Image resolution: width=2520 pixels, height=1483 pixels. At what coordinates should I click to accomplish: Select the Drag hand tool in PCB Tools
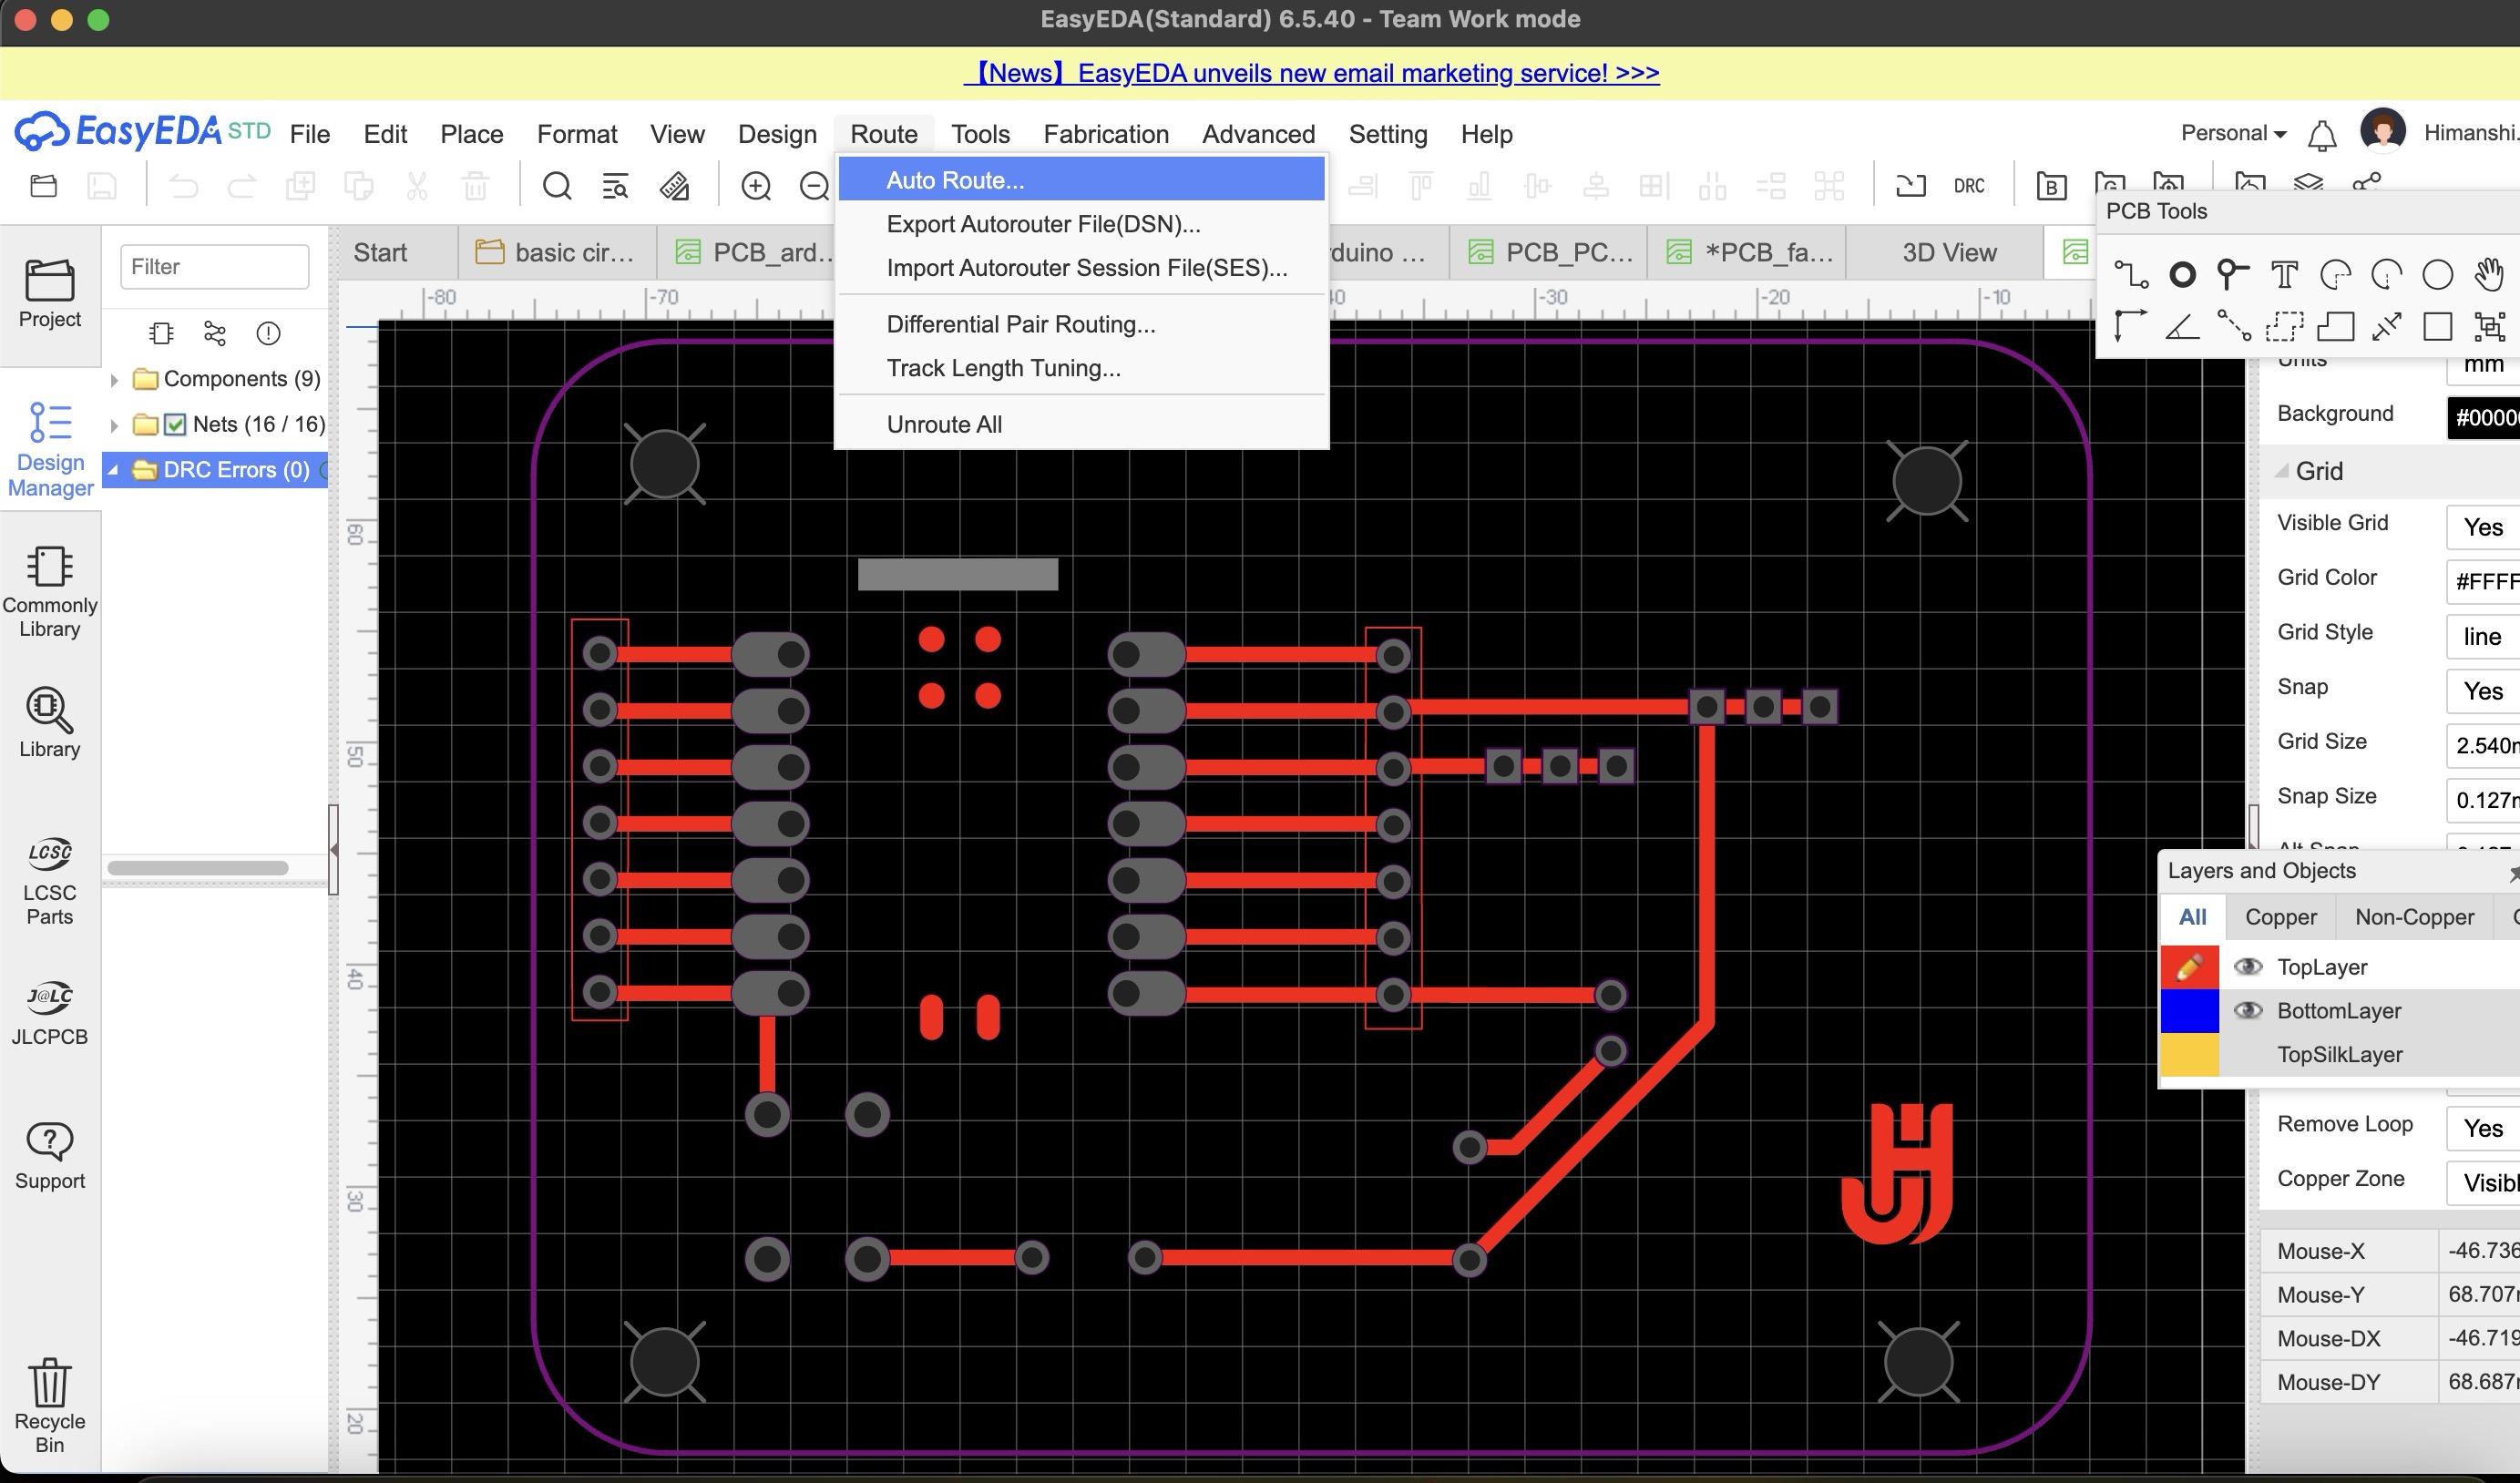coord(2488,274)
